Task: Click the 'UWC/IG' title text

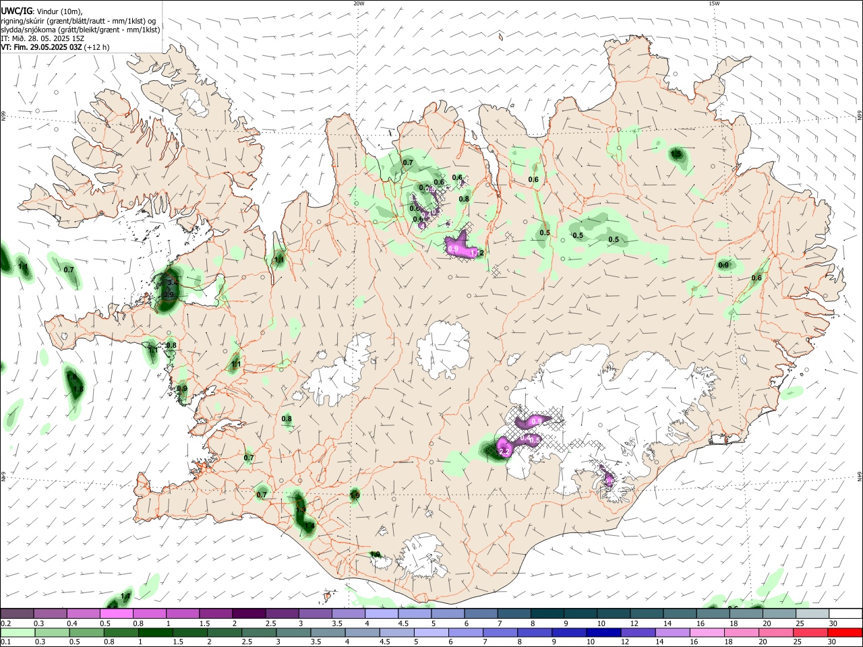Action: coord(16,11)
